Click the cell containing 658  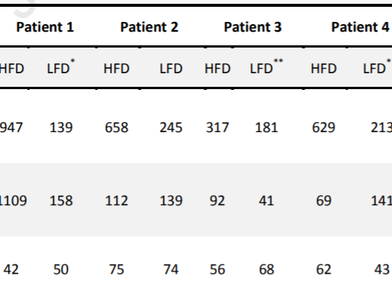coord(117,128)
